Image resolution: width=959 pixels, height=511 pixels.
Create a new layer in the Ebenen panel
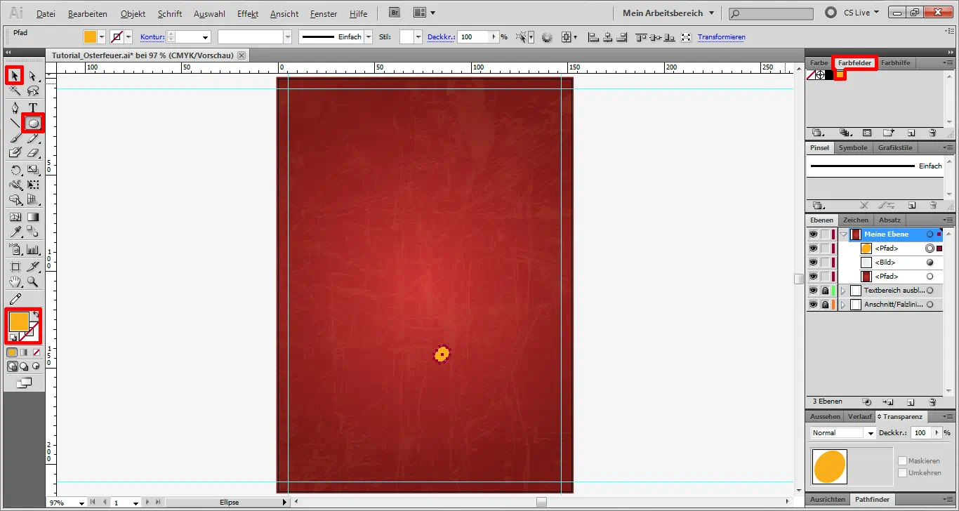911,401
